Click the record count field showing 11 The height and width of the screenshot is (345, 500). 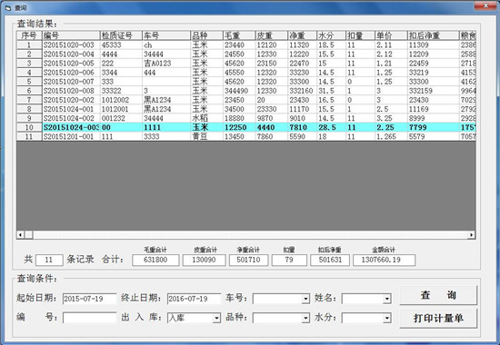49,260
